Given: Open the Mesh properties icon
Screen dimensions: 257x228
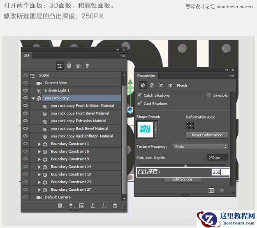Looking at the screenshot, I should click(x=143, y=85).
